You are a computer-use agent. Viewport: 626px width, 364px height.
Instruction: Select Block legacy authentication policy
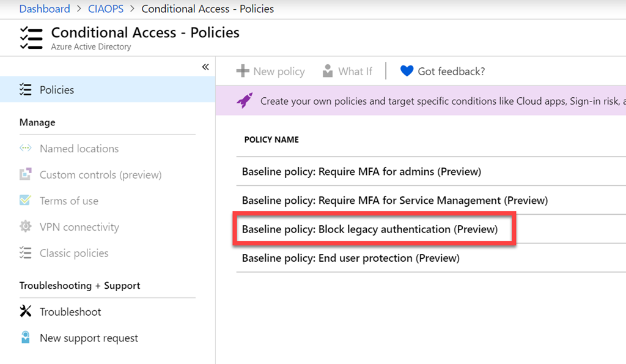point(370,229)
